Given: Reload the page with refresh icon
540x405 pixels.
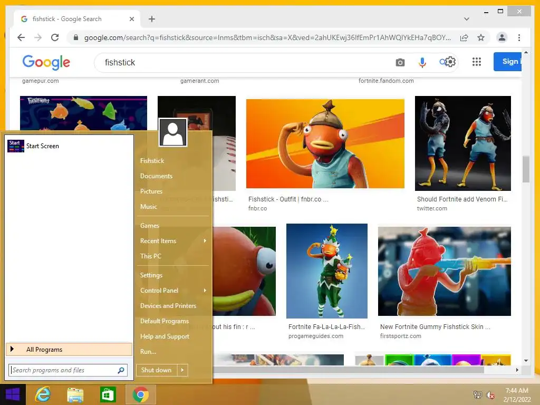Looking at the screenshot, I should pyautogui.click(x=55, y=37).
